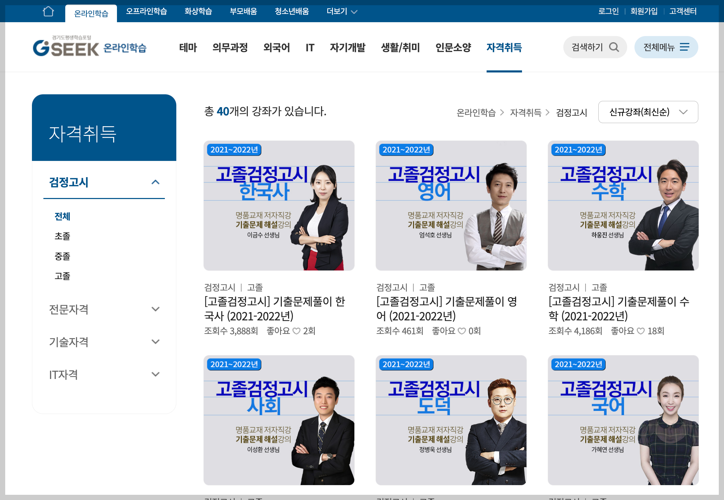724x500 pixels.
Task: Switch to the 오프라인학습 tab
Action: point(146,11)
